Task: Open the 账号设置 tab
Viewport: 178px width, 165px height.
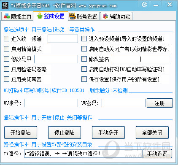Action: click(84, 16)
